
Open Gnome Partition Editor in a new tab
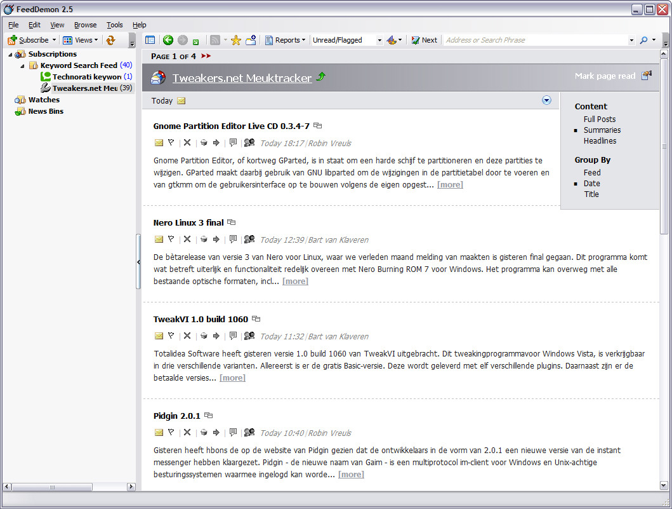[317, 126]
